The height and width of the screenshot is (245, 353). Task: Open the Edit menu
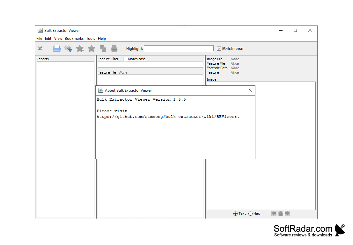click(x=48, y=39)
